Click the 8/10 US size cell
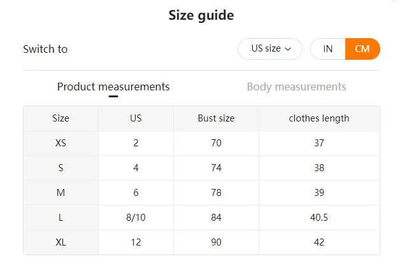Screen dimensions: 407x264 (136, 218)
